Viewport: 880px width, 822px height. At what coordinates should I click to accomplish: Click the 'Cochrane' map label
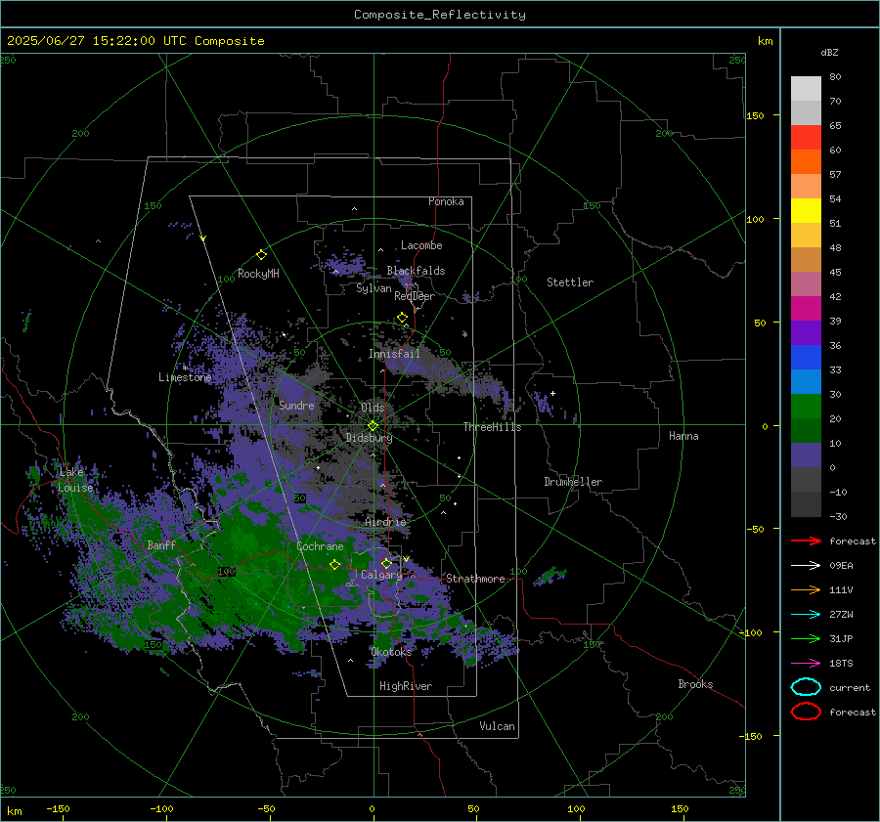click(x=320, y=546)
